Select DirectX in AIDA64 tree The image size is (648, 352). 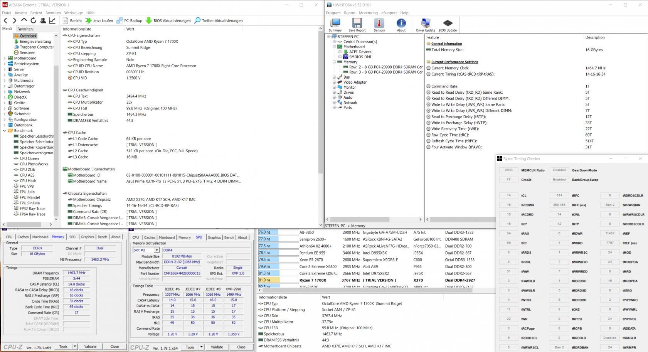tap(20, 97)
